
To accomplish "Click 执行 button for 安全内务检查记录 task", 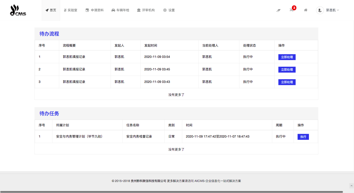I will (303, 137).
